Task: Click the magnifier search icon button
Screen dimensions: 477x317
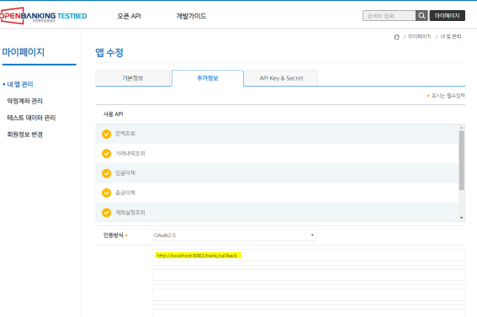Action: tap(421, 15)
